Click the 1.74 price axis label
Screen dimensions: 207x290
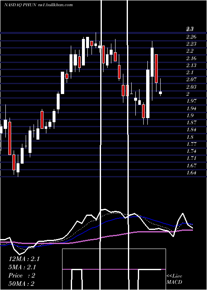191,151
